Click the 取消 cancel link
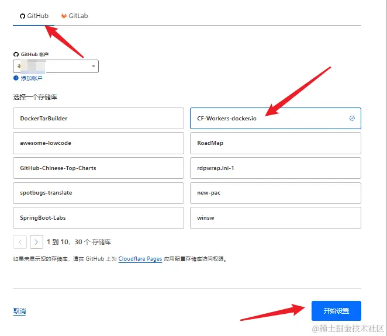 click(19, 311)
